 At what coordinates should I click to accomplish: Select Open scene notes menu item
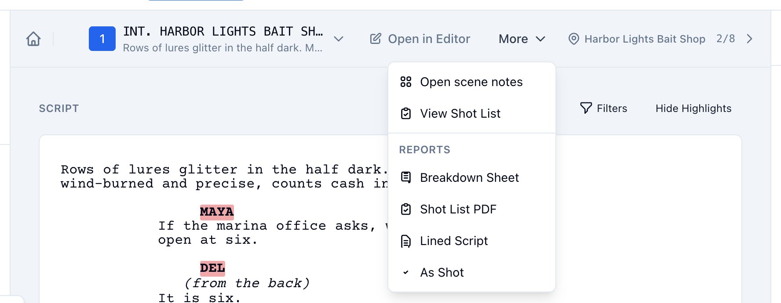tap(472, 82)
